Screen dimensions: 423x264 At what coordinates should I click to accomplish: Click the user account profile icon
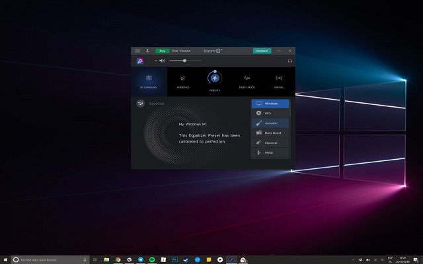pos(147,51)
